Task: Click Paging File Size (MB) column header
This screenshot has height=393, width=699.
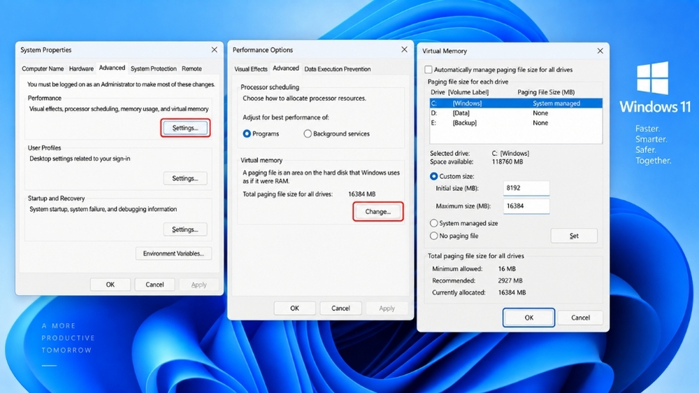Action: pyautogui.click(x=546, y=92)
